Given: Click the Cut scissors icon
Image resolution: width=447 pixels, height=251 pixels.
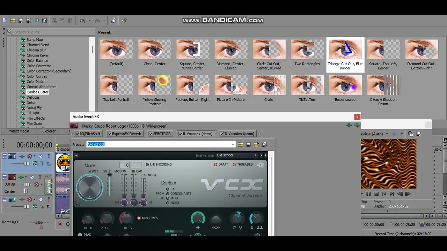Looking at the screenshot, I should [x=54, y=21].
